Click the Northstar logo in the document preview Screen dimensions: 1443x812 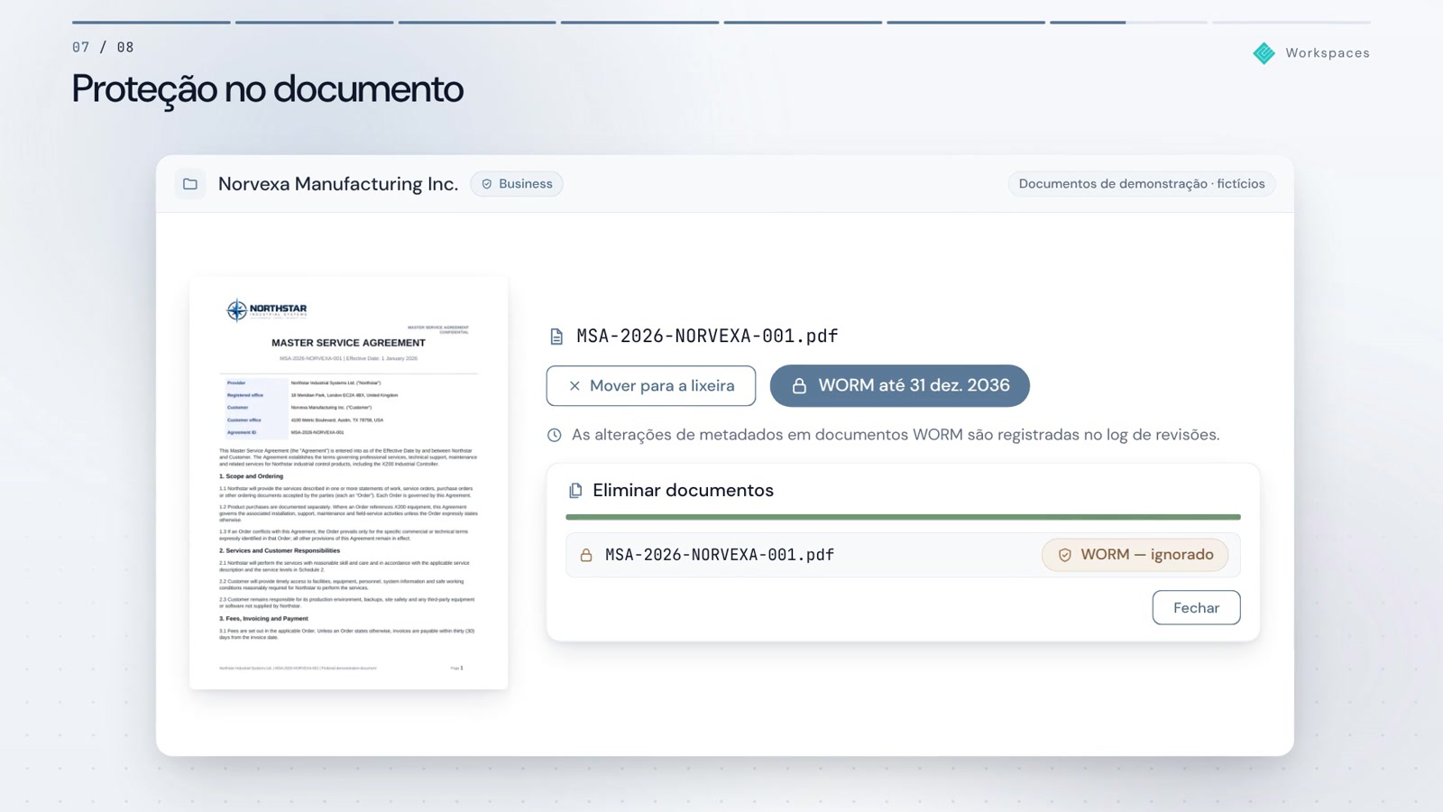pos(266,309)
